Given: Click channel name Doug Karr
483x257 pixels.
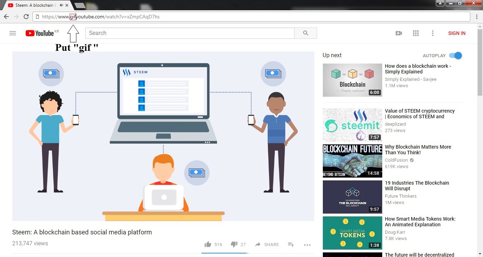Looking at the screenshot, I should pyautogui.click(x=395, y=232).
